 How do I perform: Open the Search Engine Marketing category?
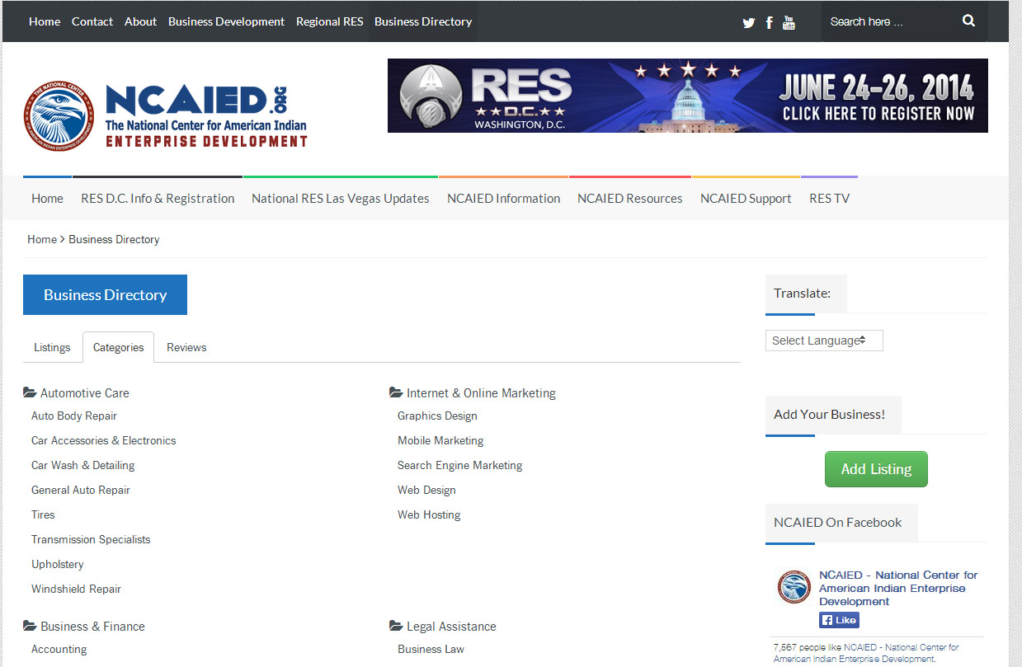[x=459, y=466]
